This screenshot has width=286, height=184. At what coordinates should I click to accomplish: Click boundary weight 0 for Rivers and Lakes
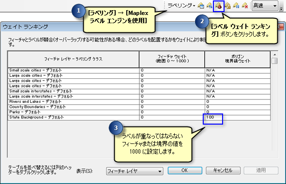coord(238,102)
